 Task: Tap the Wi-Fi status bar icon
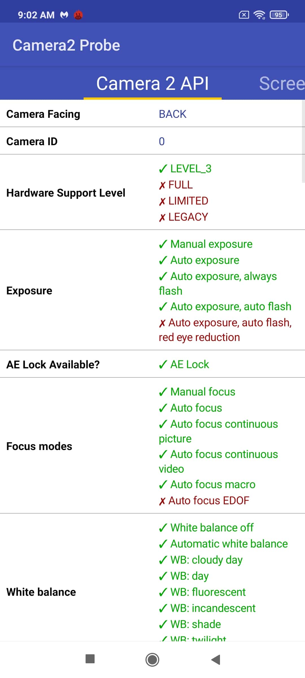(x=259, y=15)
